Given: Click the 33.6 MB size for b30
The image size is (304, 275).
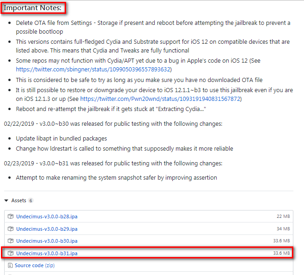Looking at the screenshot, I should 281,241.
